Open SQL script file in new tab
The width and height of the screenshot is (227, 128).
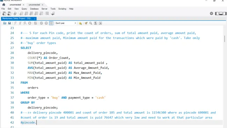pyautogui.click(x=9, y=14)
